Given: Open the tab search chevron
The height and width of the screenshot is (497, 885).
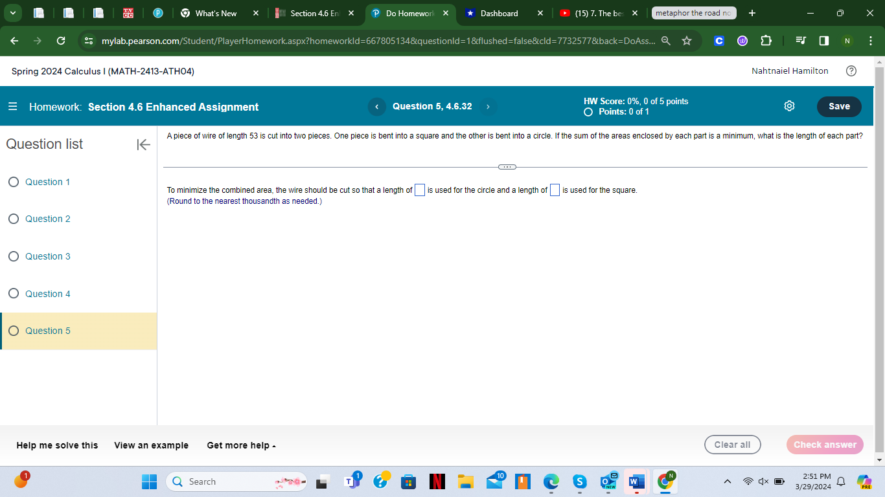Looking at the screenshot, I should 12,13.
